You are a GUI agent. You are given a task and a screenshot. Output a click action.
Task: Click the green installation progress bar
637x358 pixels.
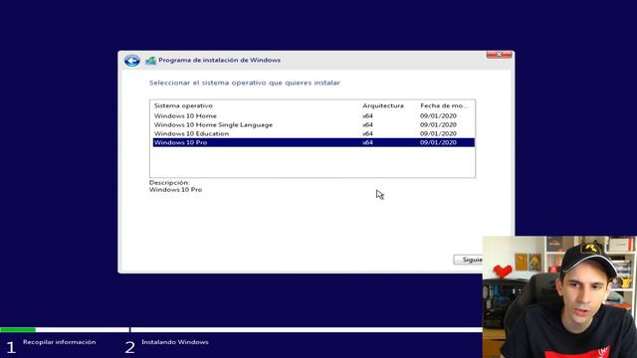tap(18, 329)
